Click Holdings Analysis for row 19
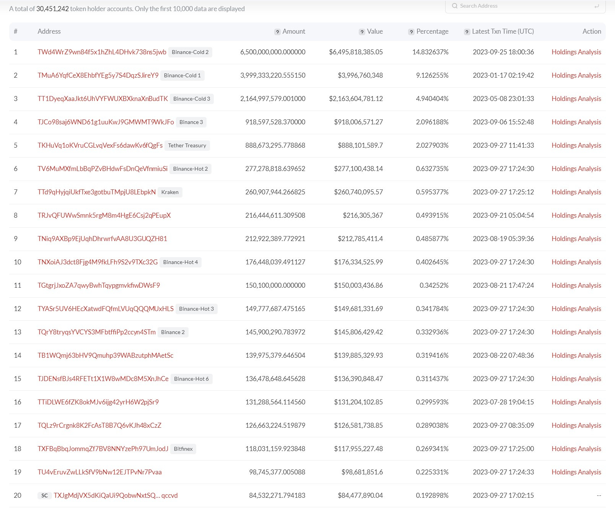 [x=576, y=472]
